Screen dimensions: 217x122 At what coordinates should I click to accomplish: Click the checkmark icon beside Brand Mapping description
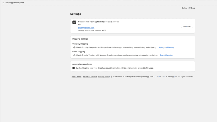(x=74, y=55)
